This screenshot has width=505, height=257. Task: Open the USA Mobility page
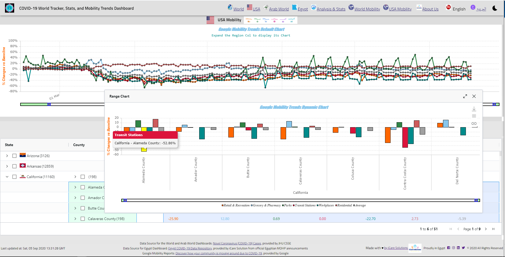point(400,9)
